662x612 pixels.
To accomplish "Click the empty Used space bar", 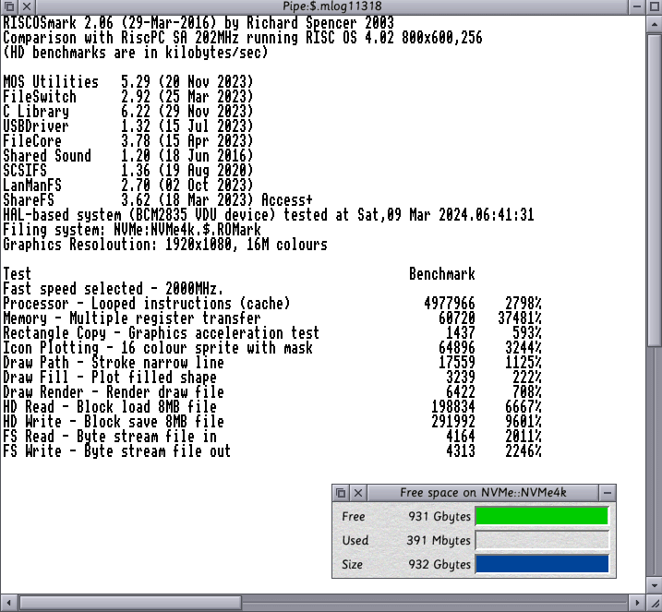I will point(542,540).
